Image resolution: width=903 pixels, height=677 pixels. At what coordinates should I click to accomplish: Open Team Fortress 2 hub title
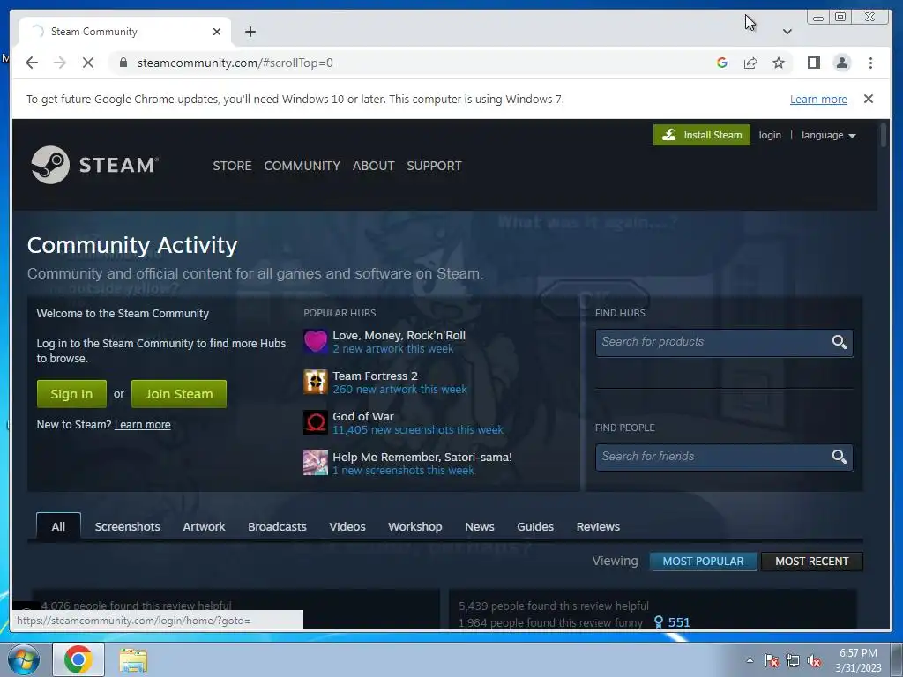pos(375,376)
